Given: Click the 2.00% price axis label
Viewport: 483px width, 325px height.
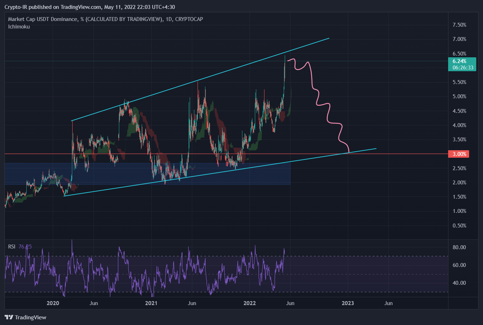Looking at the screenshot, I should pyautogui.click(x=459, y=183).
